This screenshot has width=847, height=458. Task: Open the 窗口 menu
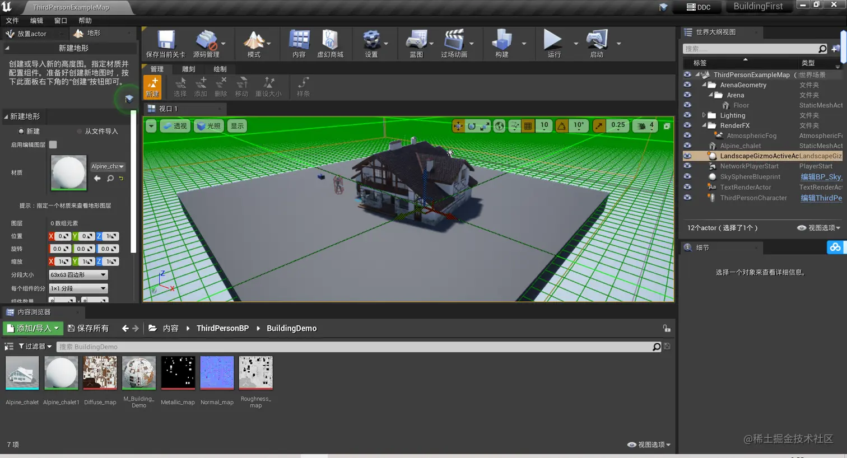(x=61, y=21)
